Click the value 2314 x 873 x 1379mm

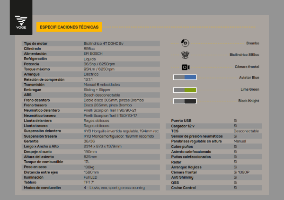coord(103,147)
